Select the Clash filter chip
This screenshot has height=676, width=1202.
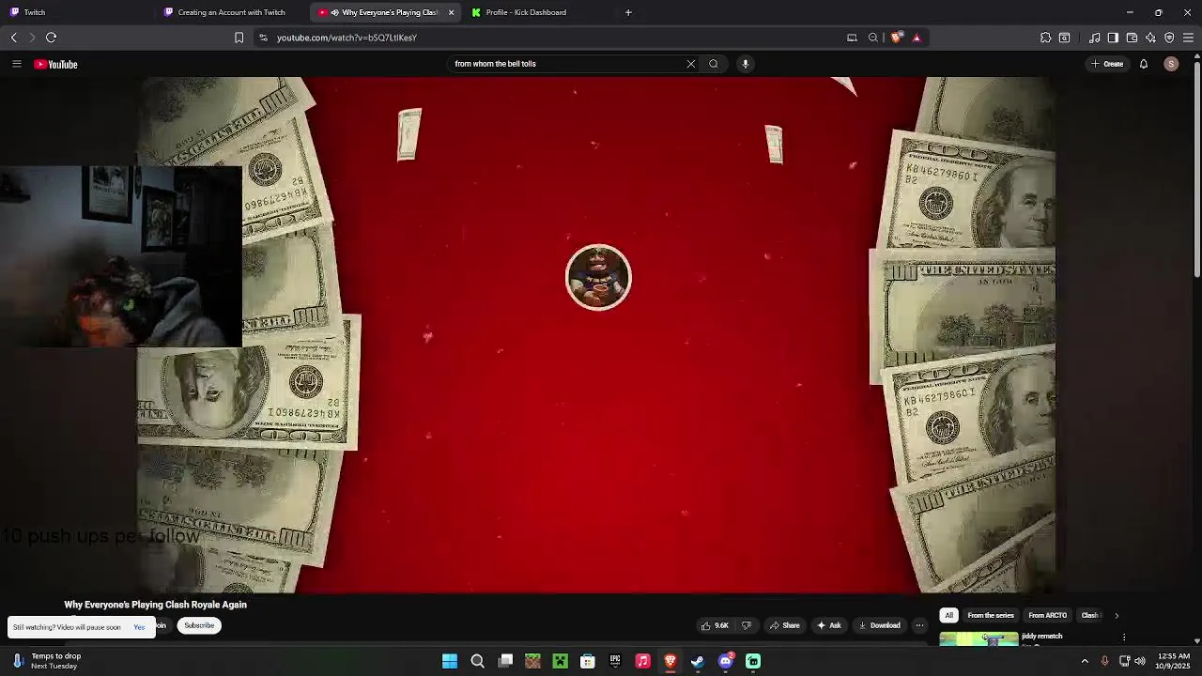point(1089,615)
